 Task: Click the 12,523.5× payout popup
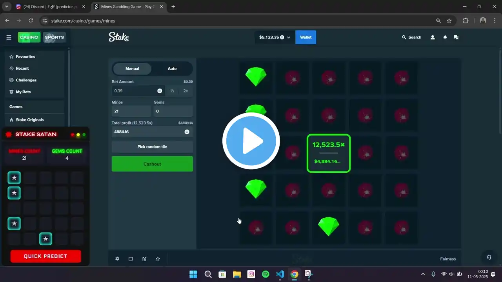328,153
